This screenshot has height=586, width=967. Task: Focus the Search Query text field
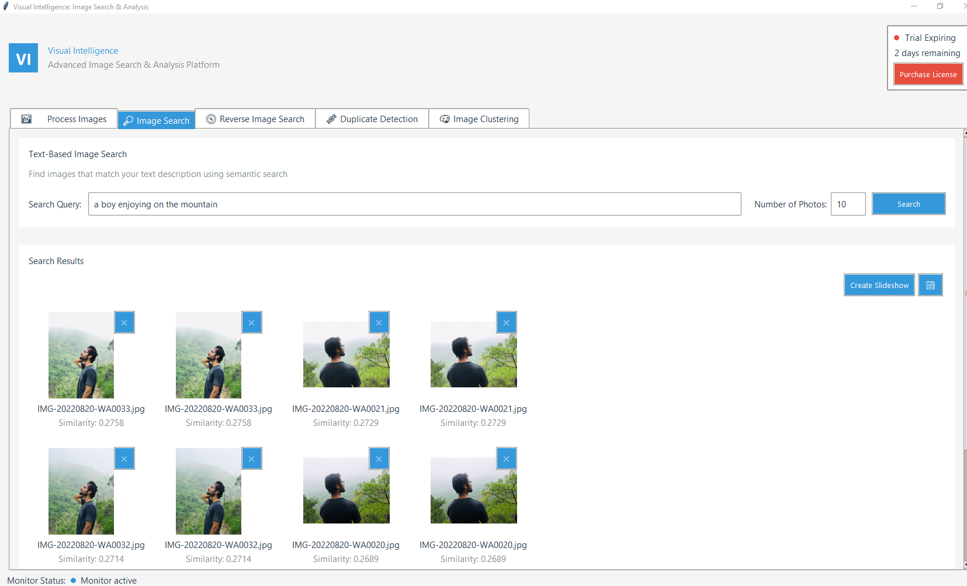pyautogui.click(x=415, y=204)
